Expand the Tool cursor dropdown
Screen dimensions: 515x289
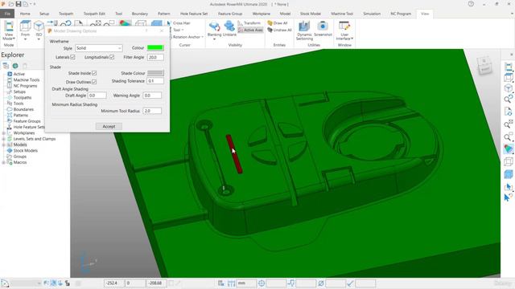183,31
